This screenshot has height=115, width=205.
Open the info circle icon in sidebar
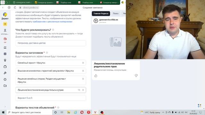click(x=5, y=80)
